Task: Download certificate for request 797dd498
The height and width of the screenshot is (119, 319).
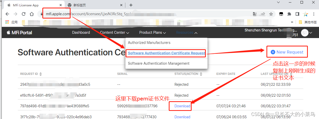Action: (182, 106)
